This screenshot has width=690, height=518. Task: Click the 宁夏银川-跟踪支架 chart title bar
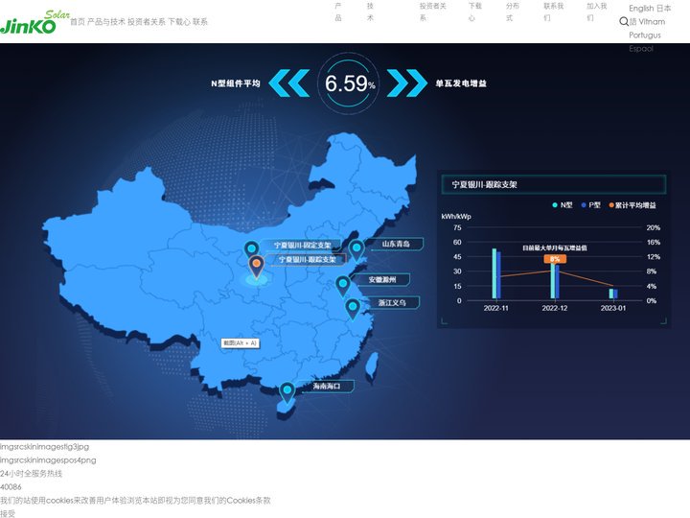tap(554, 184)
